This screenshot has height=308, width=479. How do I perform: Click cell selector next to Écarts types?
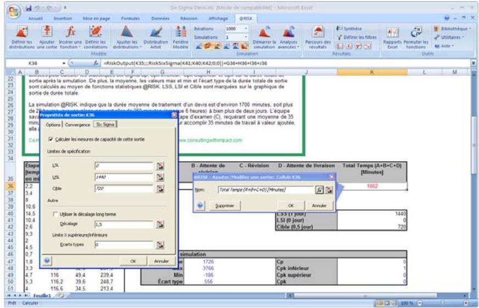pos(160,245)
